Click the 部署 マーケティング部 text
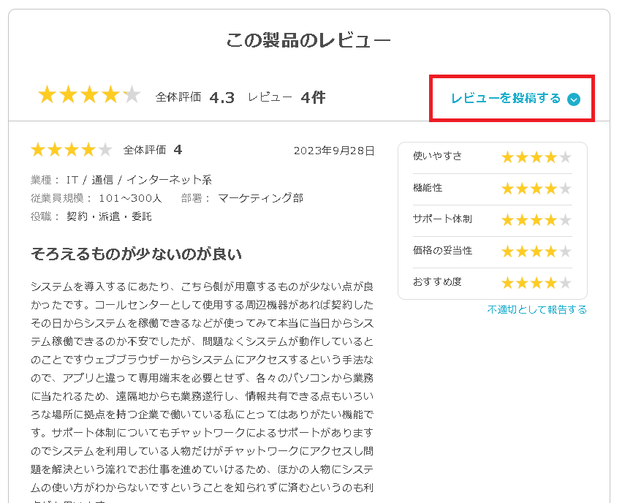Image resolution: width=633 pixels, height=503 pixels. 242,198
